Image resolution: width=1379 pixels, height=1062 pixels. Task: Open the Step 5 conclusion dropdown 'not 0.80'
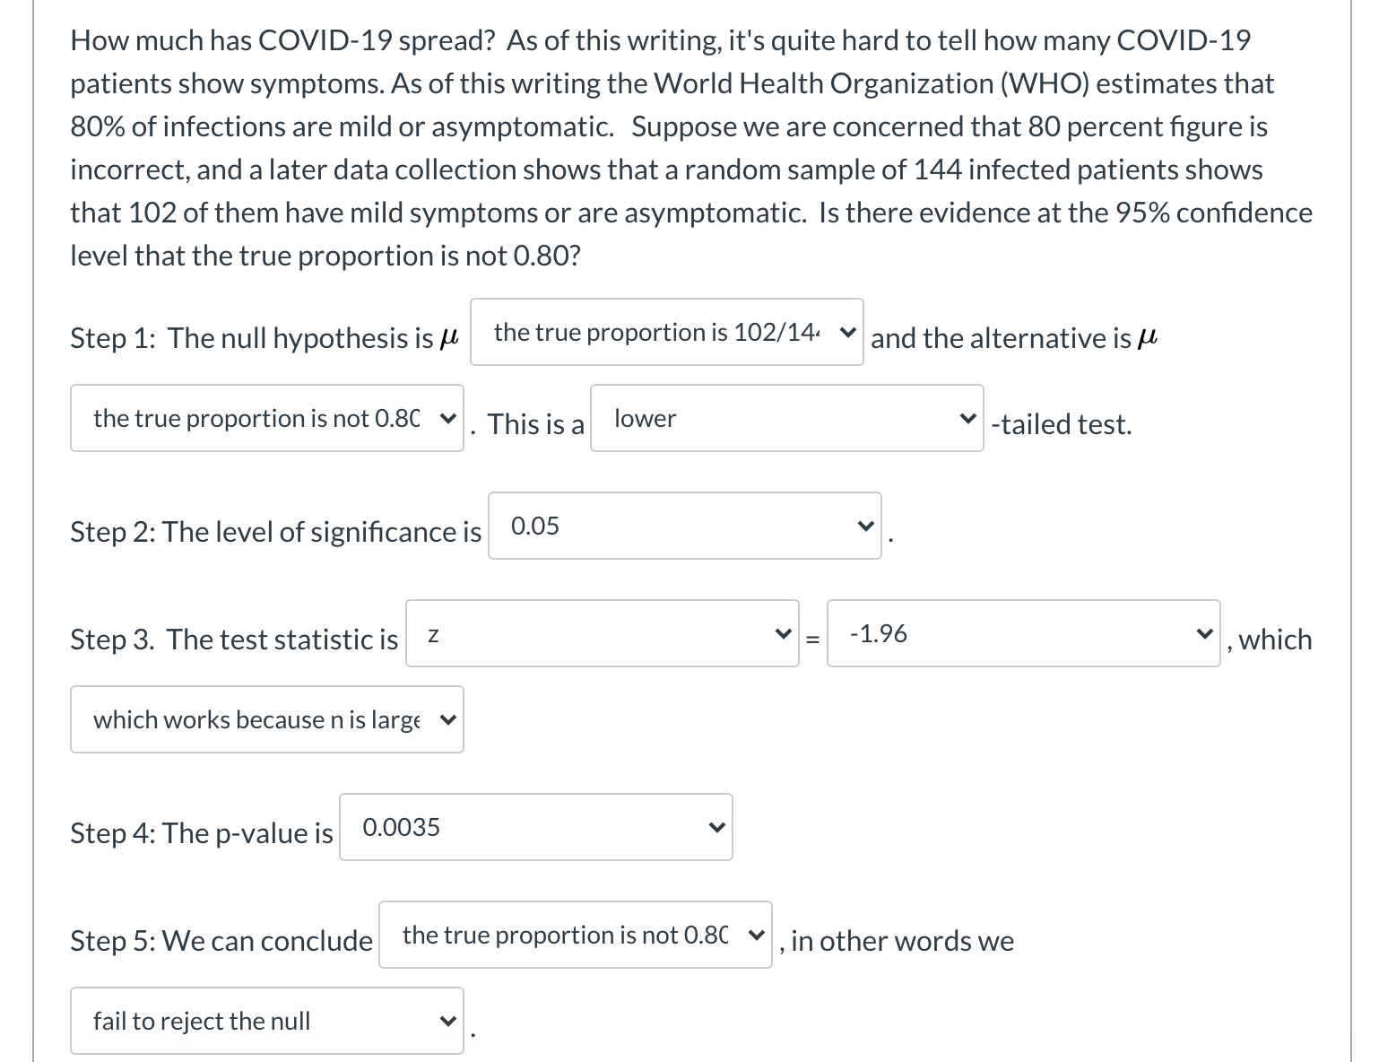pyautogui.click(x=576, y=936)
